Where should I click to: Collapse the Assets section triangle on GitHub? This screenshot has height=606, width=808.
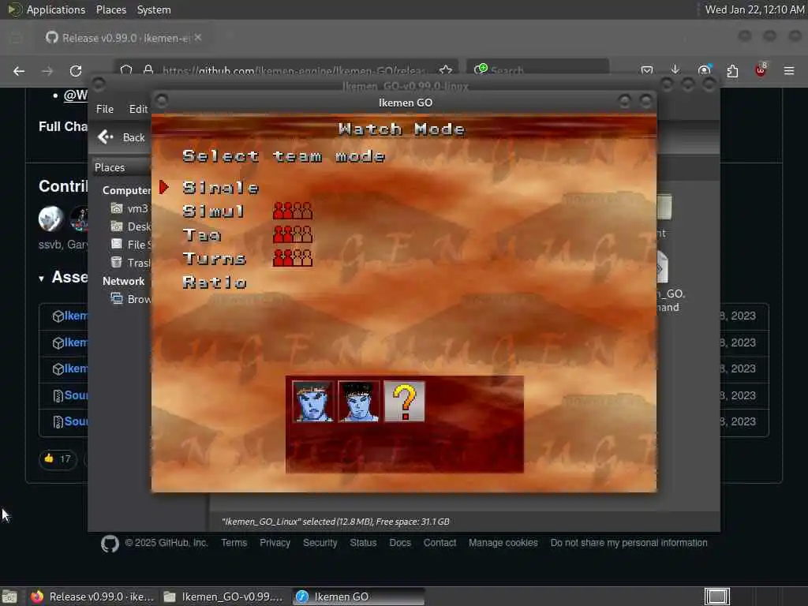pos(41,279)
